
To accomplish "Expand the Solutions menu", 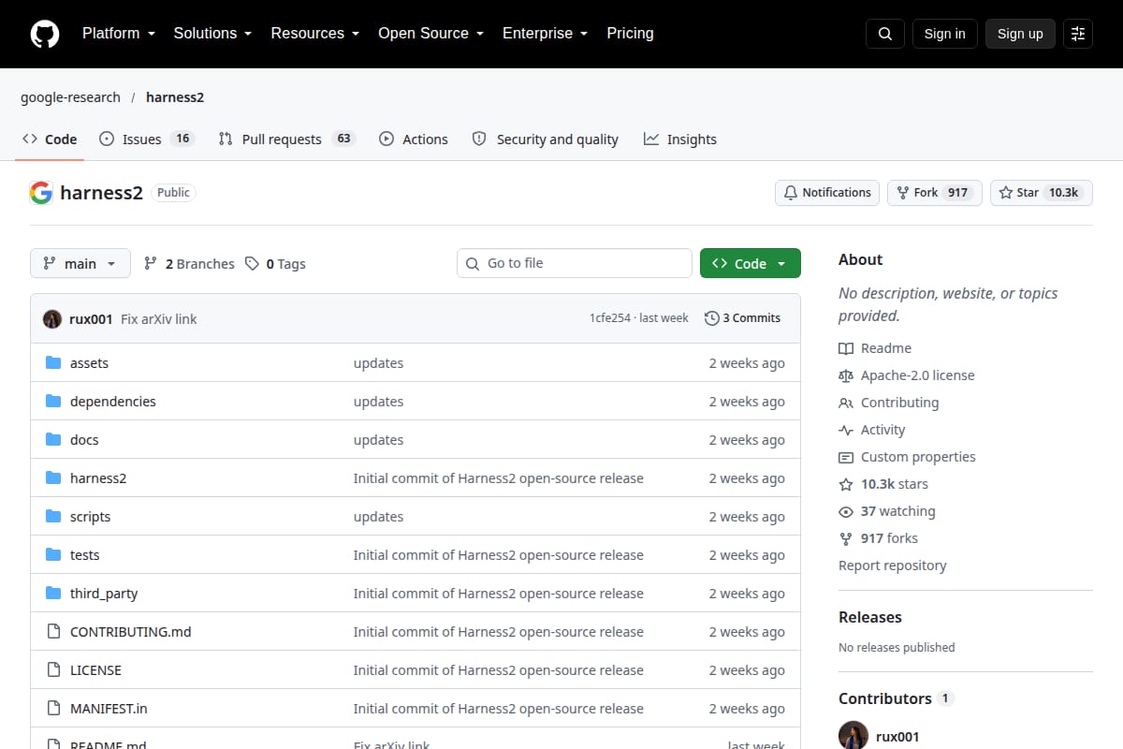I will (x=212, y=34).
